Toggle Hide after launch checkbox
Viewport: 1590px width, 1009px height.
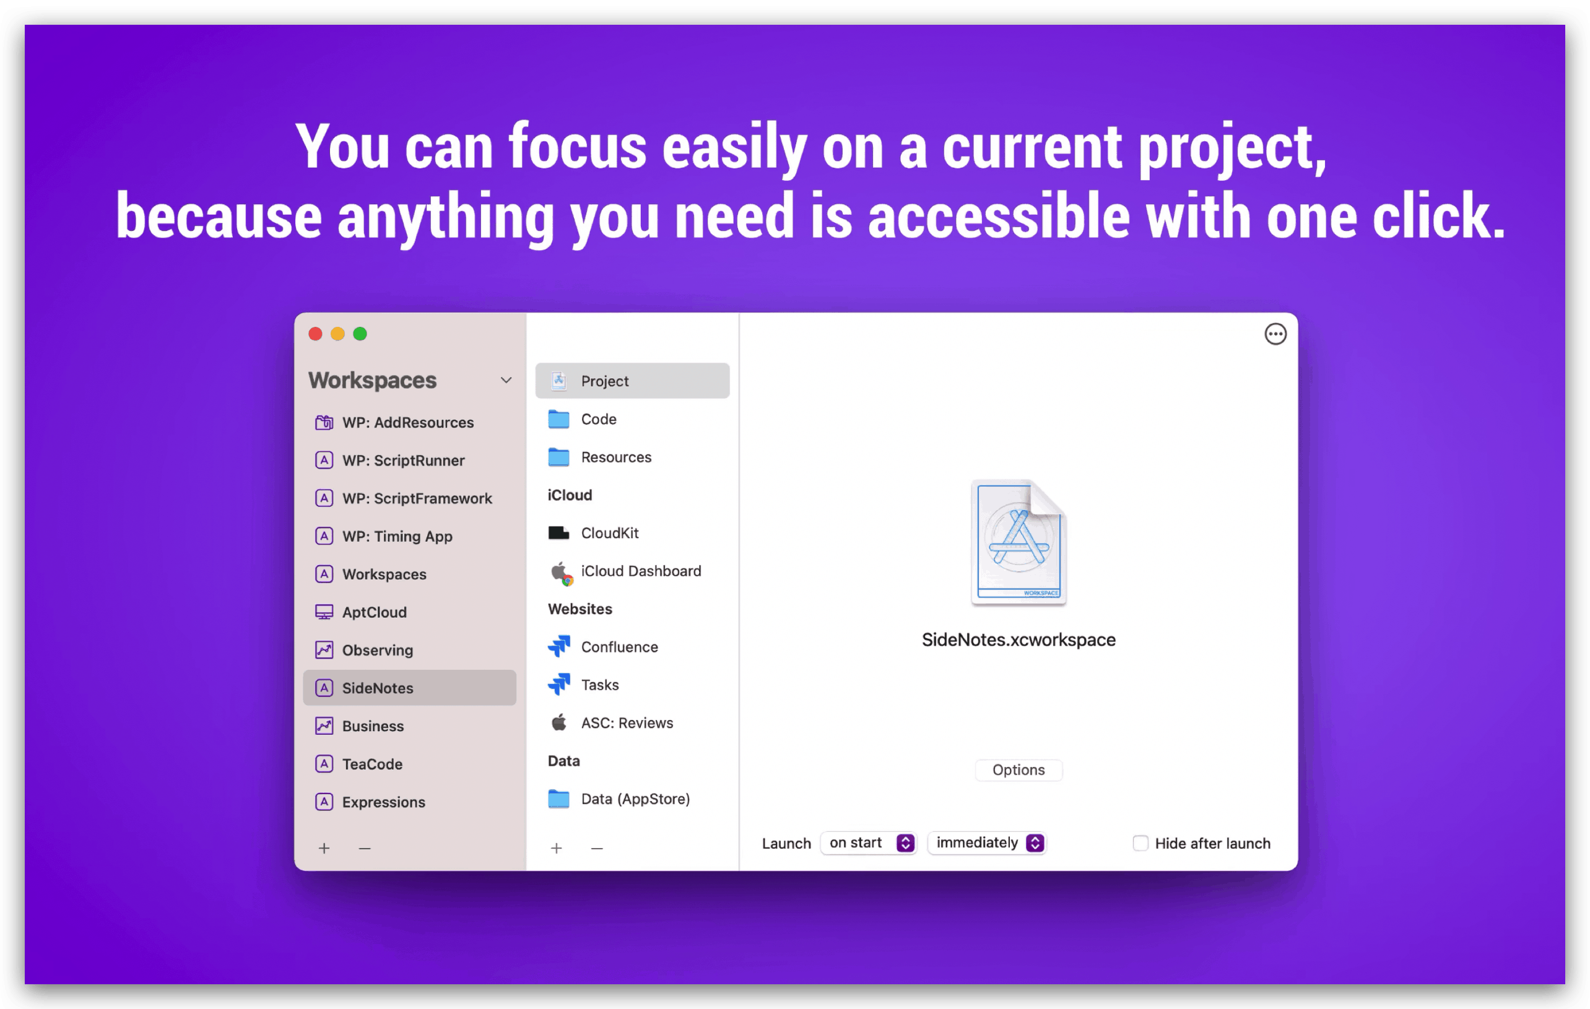click(1138, 842)
